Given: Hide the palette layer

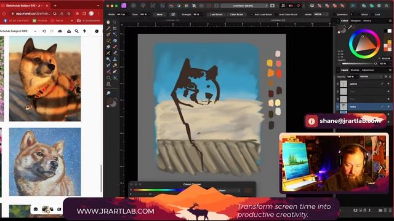Looking at the screenshot, I should 388,83.
